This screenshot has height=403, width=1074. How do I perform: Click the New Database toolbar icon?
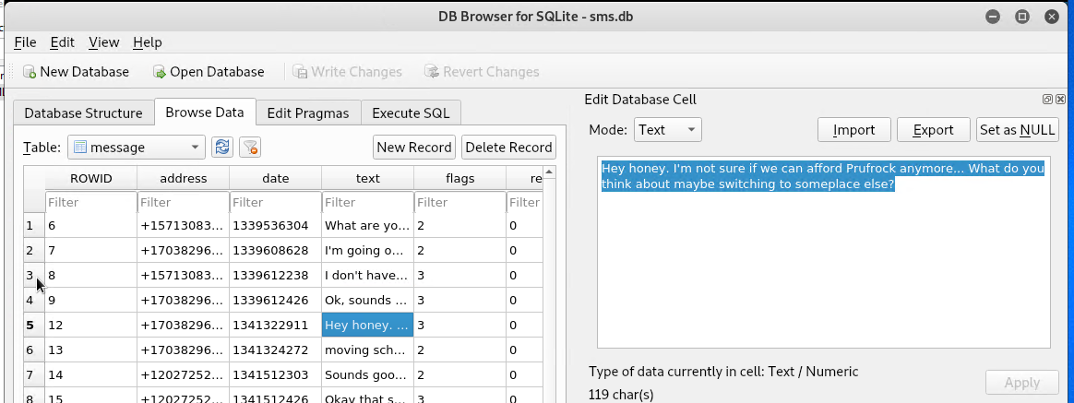click(x=30, y=72)
